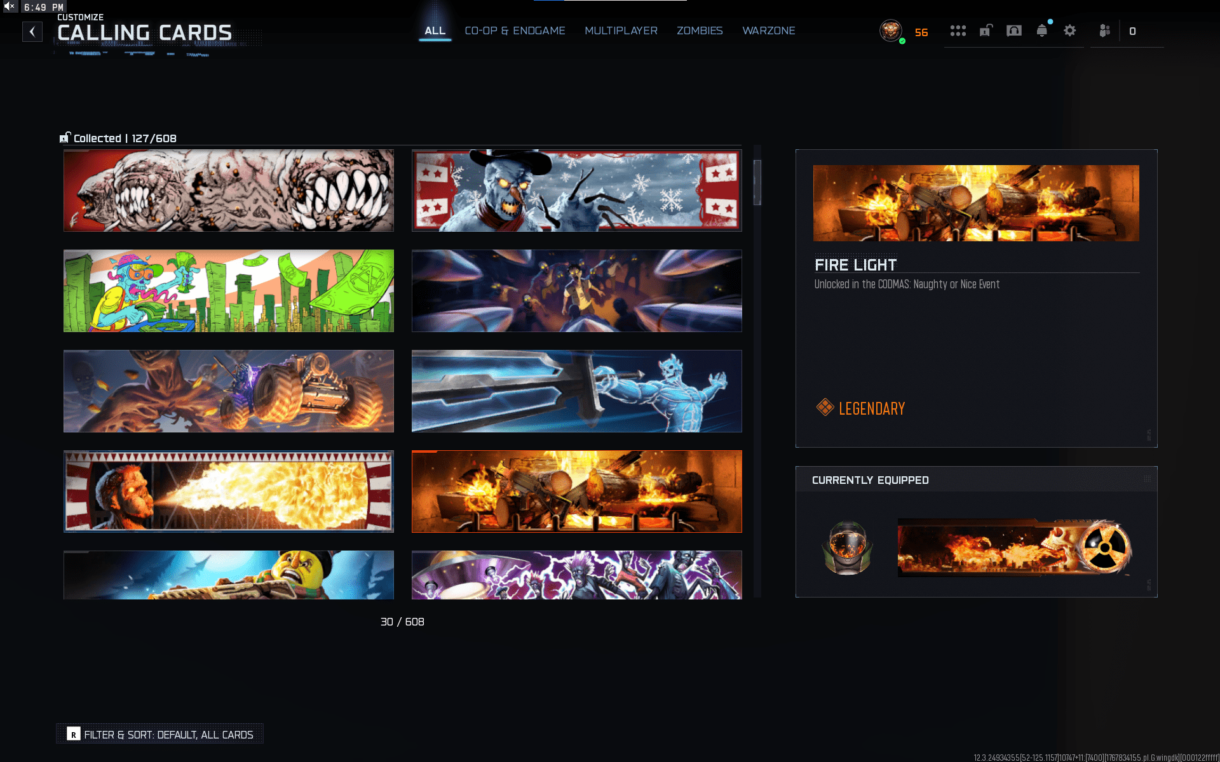Switch to the Multiplayer tab
Viewport: 1220px width, 762px height.
(x=620, y=30)
